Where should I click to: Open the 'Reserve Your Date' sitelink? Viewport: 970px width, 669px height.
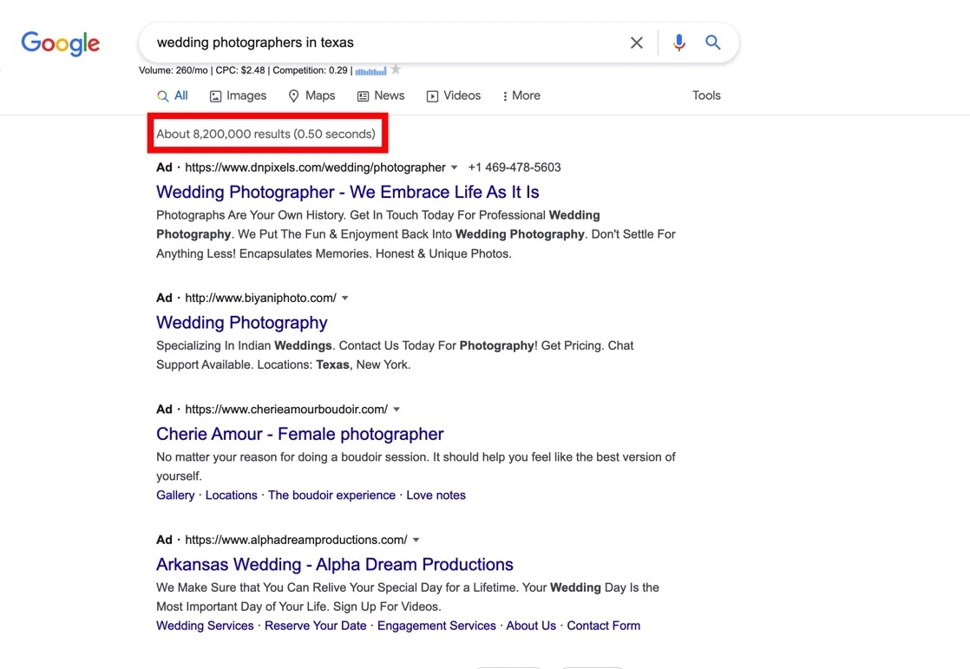316,626
